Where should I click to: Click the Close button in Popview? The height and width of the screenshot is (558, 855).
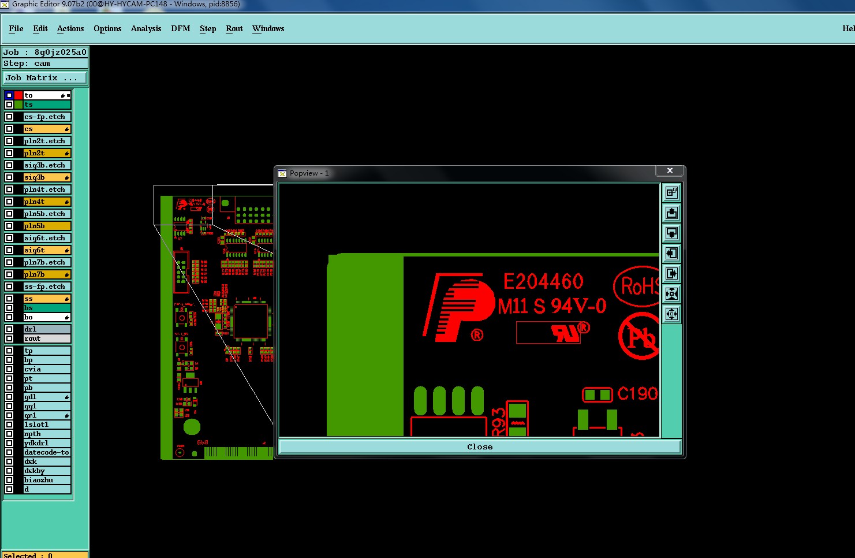point(480,447)
